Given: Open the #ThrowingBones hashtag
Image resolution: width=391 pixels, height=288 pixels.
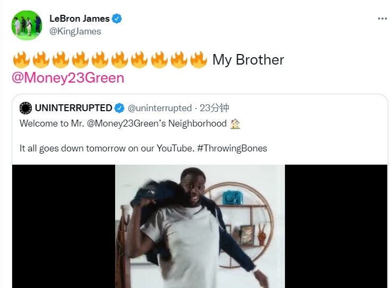Looking at the screenshot, I should click(x=232, y=148).
